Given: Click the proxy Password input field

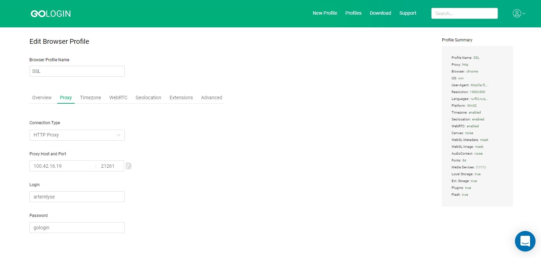Looking at the screenshot, I should 77,228.
